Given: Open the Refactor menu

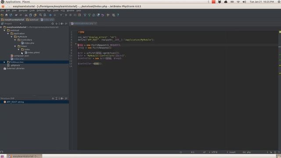Looking at the screenshot, I should pyautogui.click(x=41, y=11).
